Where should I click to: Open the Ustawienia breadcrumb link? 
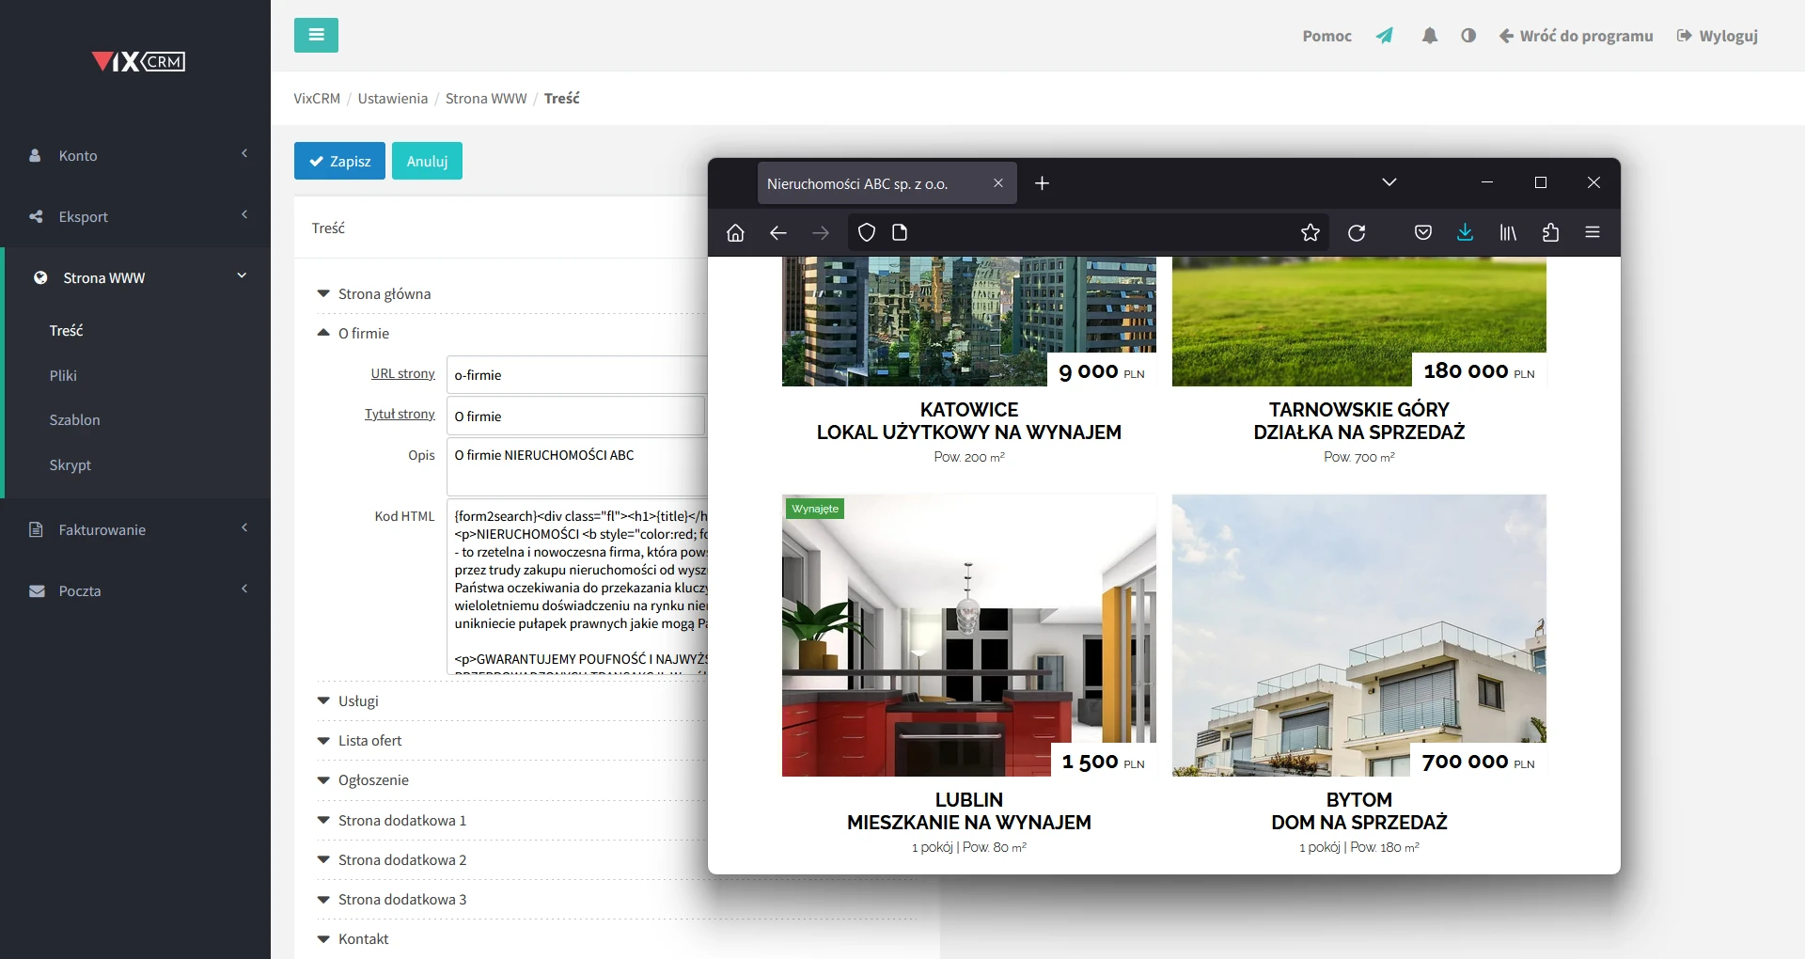pyautogui.click(x=392, y=98)
